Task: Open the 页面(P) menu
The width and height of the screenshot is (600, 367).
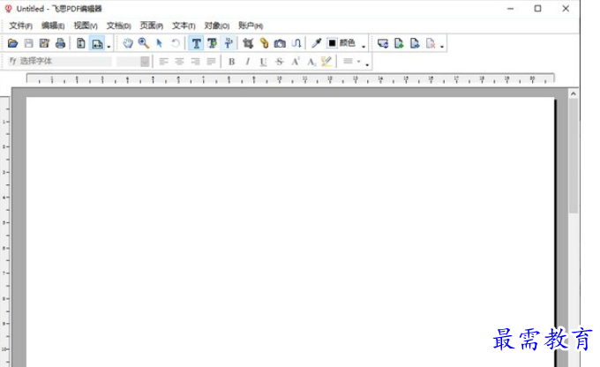Action: [x=151, y=26]
